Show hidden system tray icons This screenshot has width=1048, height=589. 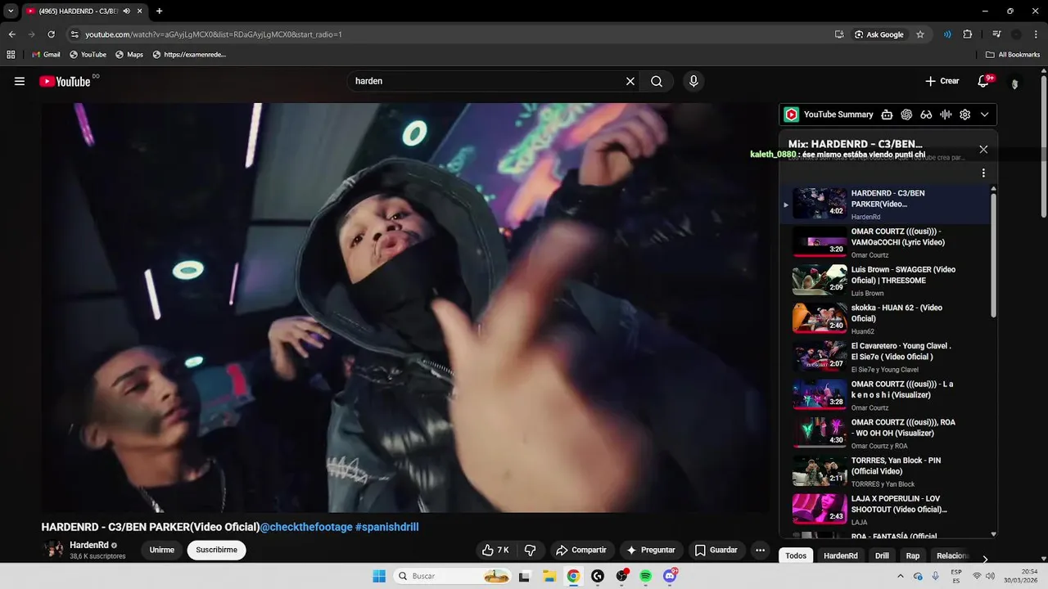902,576
